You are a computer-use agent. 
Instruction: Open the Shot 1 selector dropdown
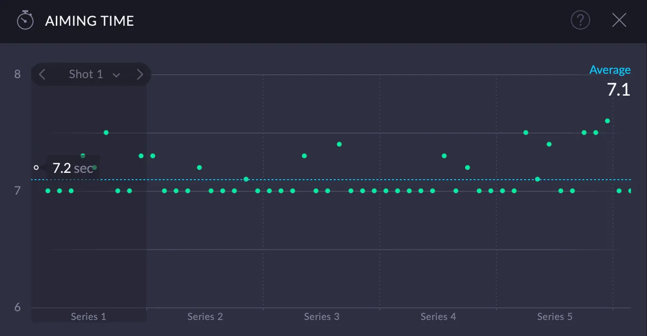[86, 74]
